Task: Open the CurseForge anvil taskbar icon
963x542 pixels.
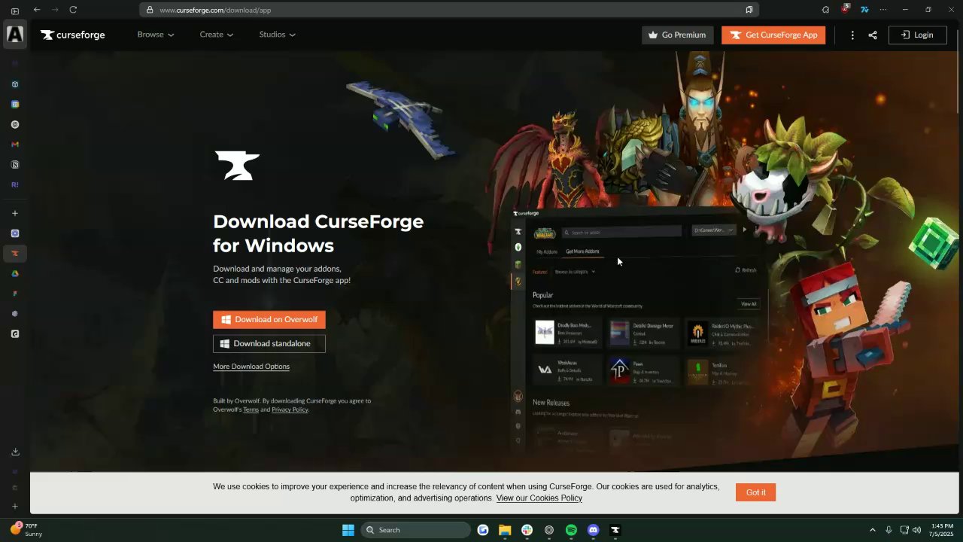Action: tap(615, 530)
